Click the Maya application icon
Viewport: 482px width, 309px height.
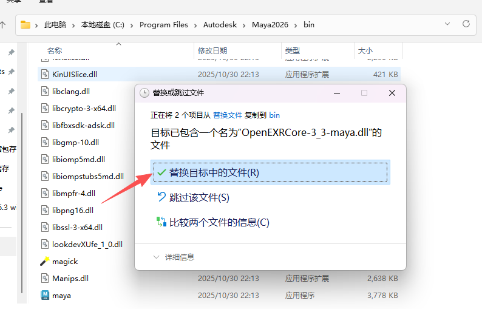coord(45,295)
